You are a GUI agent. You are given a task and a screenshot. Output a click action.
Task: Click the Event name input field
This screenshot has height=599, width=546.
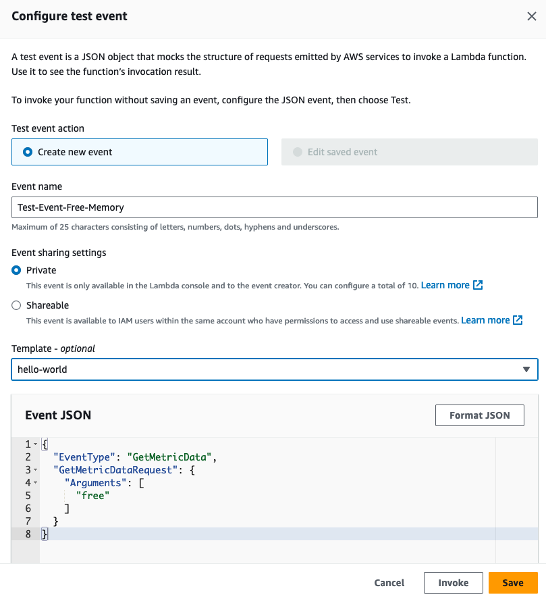point(275,207)
